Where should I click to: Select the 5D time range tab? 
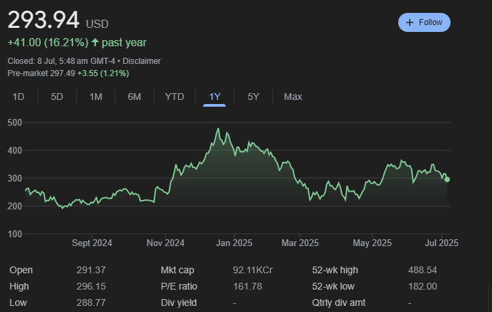pos(57,97)
